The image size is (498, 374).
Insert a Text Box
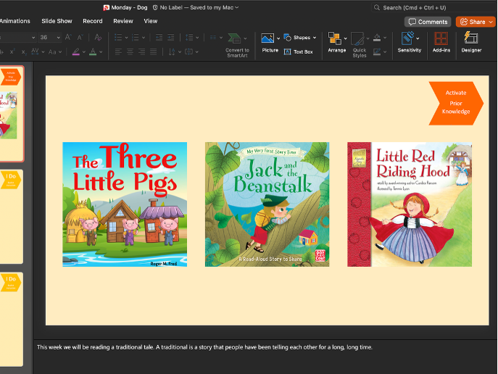click(x=298, y=51)
